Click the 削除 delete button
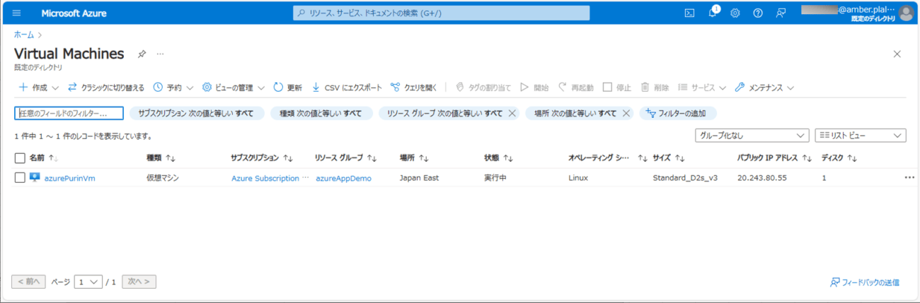Image resolution: width=920 pixels, height=303 pixels. point(655,88)
